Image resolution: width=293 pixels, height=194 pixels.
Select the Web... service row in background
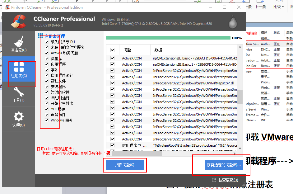269,88
